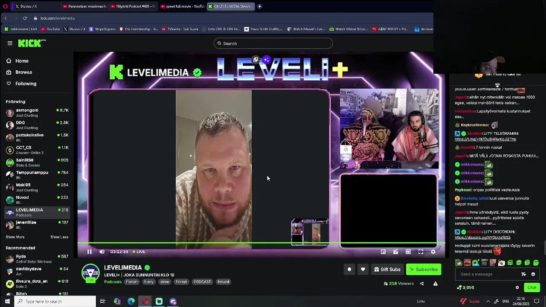Open the Kick sidebar hamburger menu
This screenshot has width=546, height=307.
[10, 43]
